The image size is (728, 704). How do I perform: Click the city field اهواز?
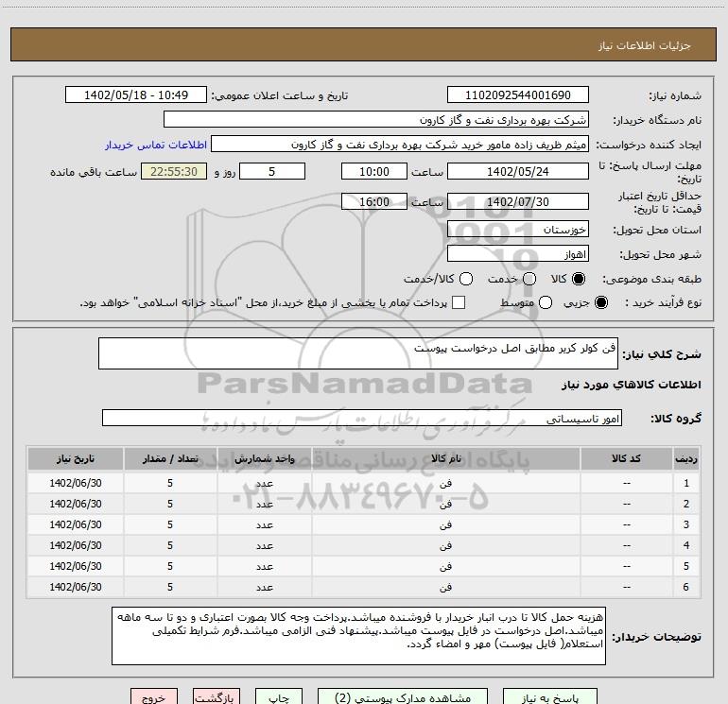coord(518,253)
